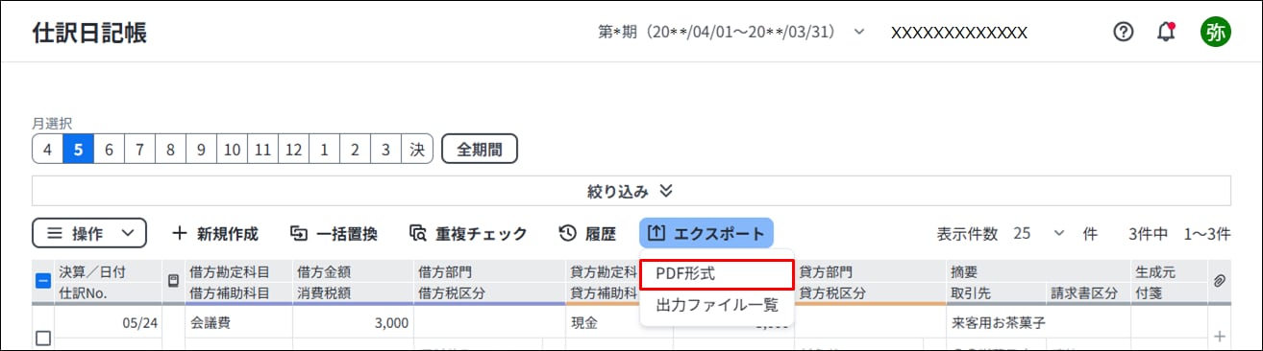Select month 2 tab
The width and height of the screenshot is (1263, 351).
355,150
